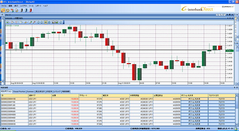Click the clock timeframe icon in chart toolbar
The height and width of the screenshot is (131, 239).
(12, 22)
